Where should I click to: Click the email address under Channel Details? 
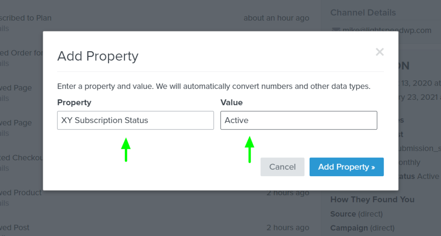pyautogui.click(x=387, y=31)
